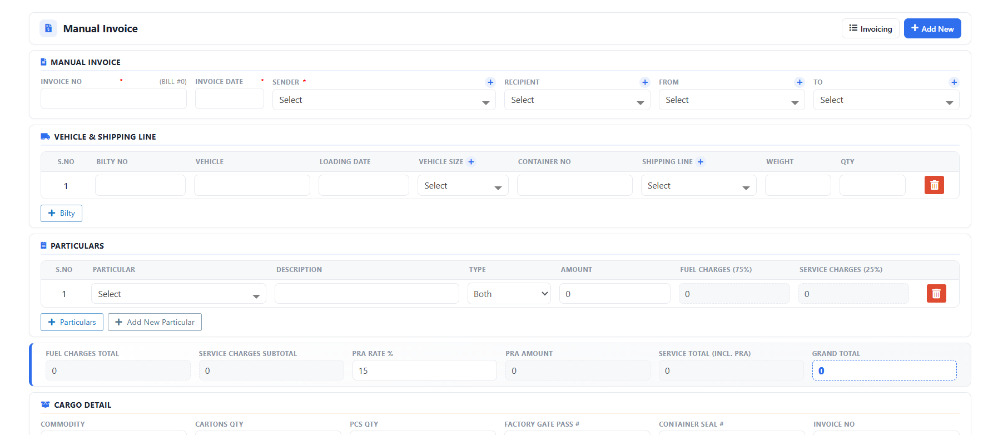
Task: Click the "Manual Invoice" page title
Action: coord(101,29)
